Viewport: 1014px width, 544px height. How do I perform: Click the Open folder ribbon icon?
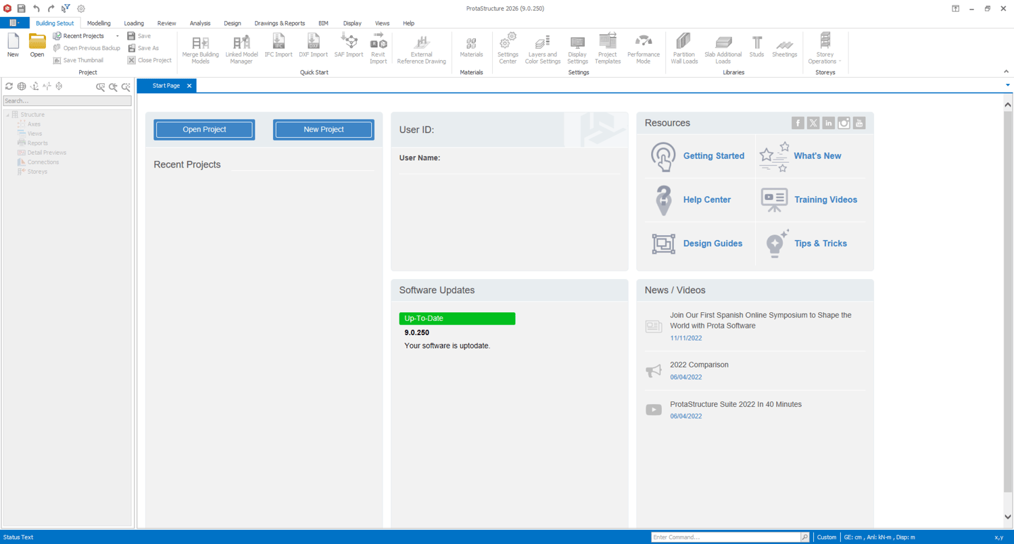[x=37, y=46]
